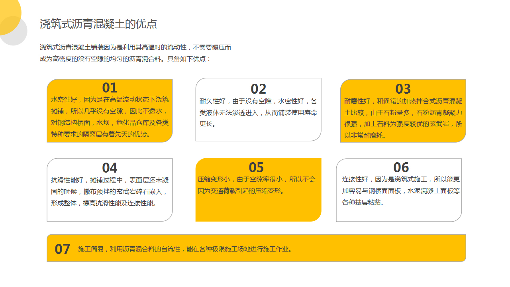Screen dimensions: 510x287
Task: Select the number 06 heading
Action: pyautogui.click(x=401, y=167)
